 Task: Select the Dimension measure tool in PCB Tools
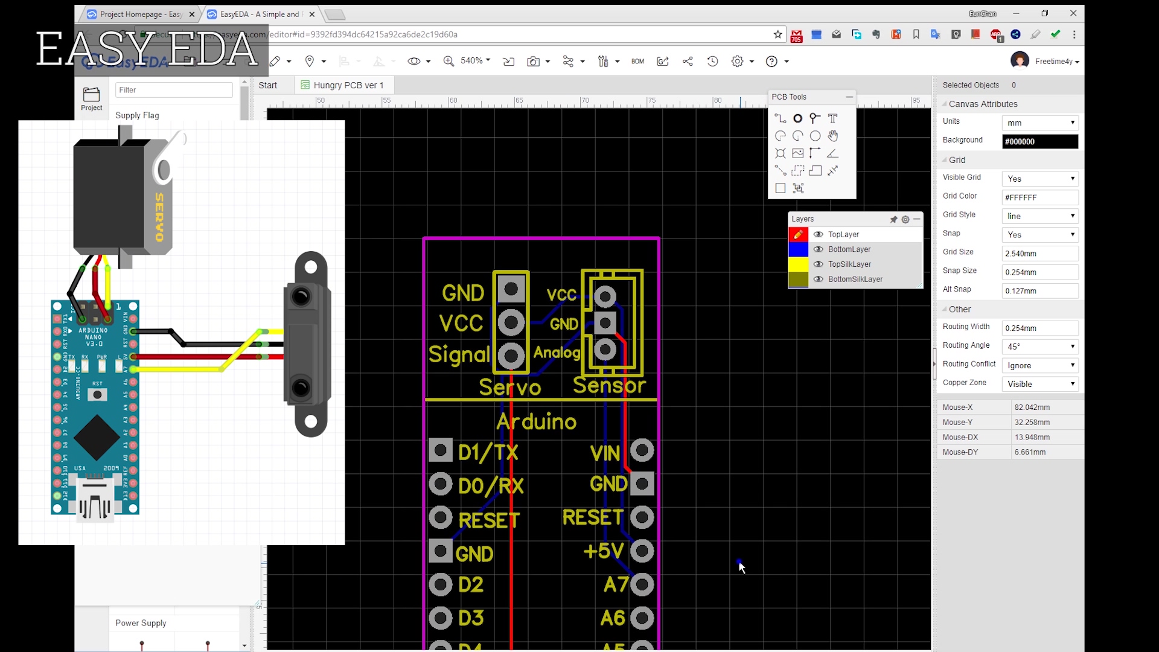tap(832, 171)
